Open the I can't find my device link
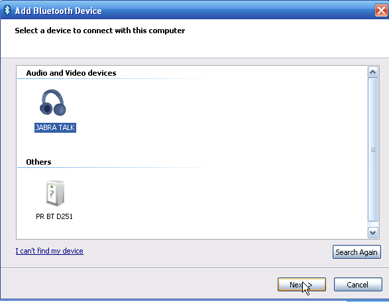The height and width of the screenshot is (302, 389). pyautogui.click(x=49, y=251)
